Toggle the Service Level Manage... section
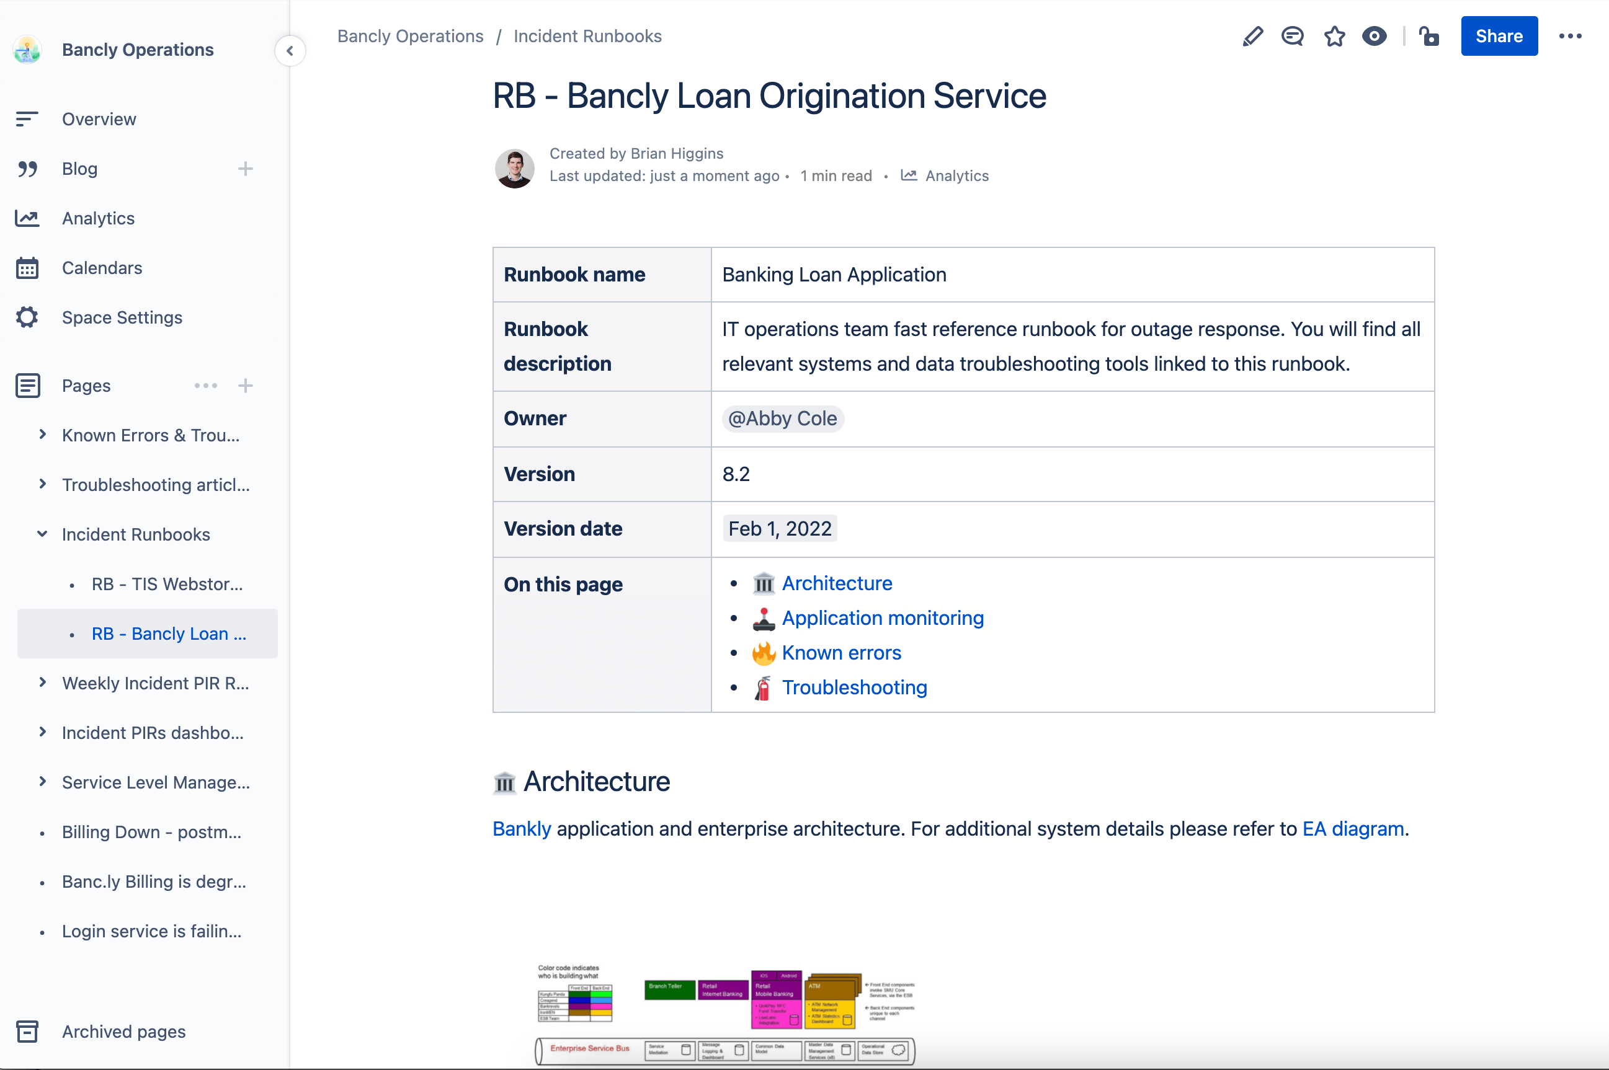1609x1070 pixels. coord(40,782)
